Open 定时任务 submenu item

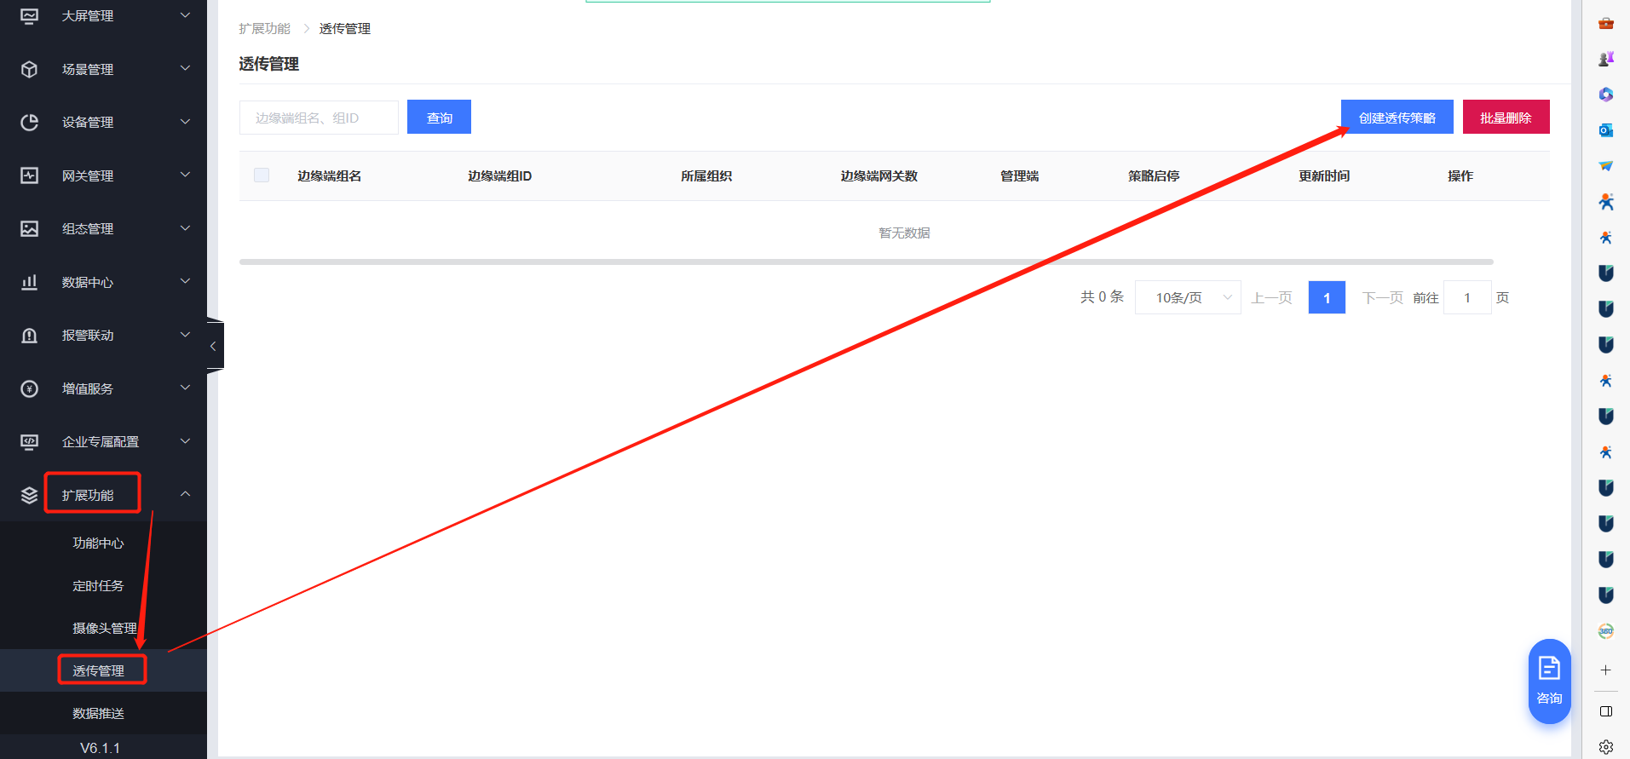click(x=98, y=585)
